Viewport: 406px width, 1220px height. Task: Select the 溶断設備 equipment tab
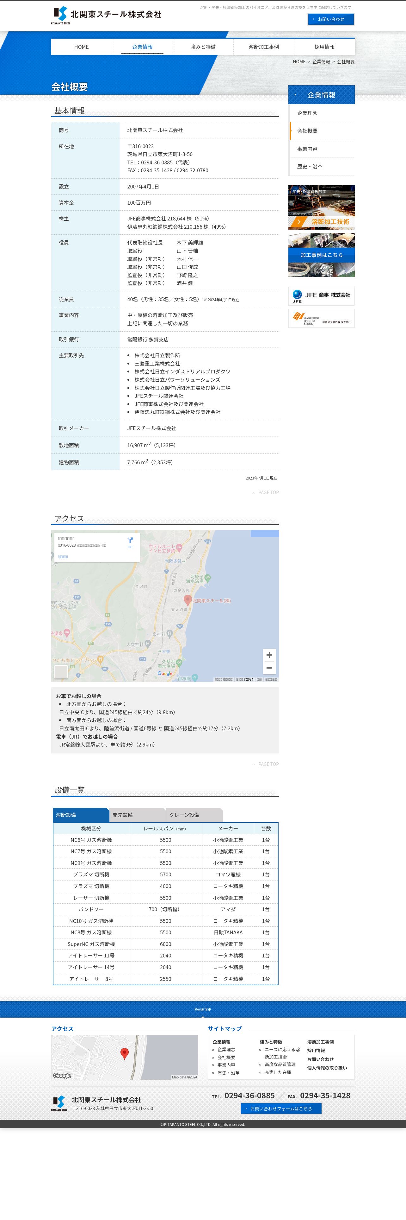tap(81, 815)
